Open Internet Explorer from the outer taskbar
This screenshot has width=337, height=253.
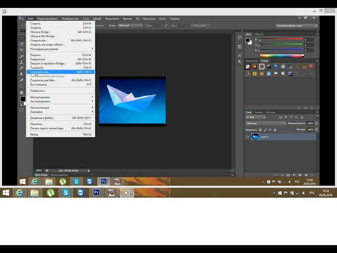20,193
